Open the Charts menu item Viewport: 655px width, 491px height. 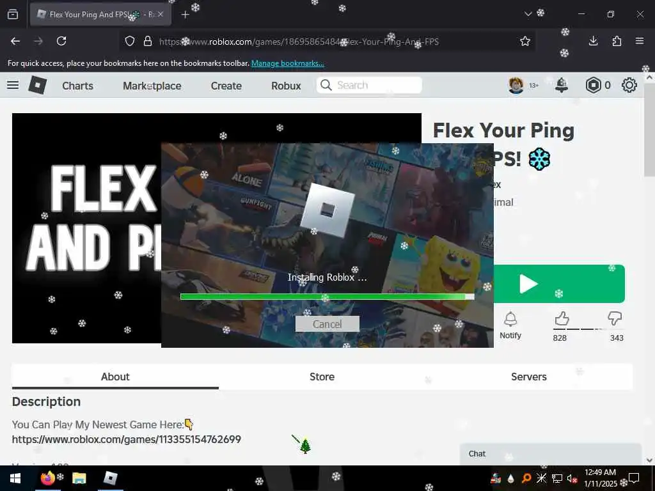pos(77,86)
